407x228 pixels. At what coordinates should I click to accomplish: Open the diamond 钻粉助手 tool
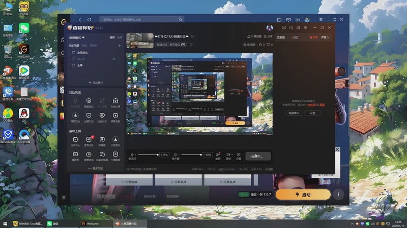(x=102, y=117)
